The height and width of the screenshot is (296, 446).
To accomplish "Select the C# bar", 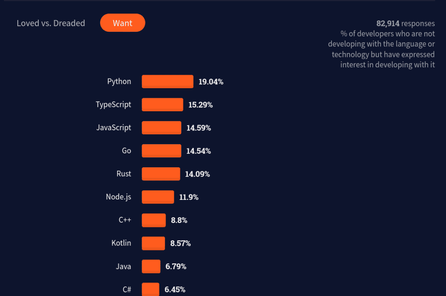I will click(150, 289).
